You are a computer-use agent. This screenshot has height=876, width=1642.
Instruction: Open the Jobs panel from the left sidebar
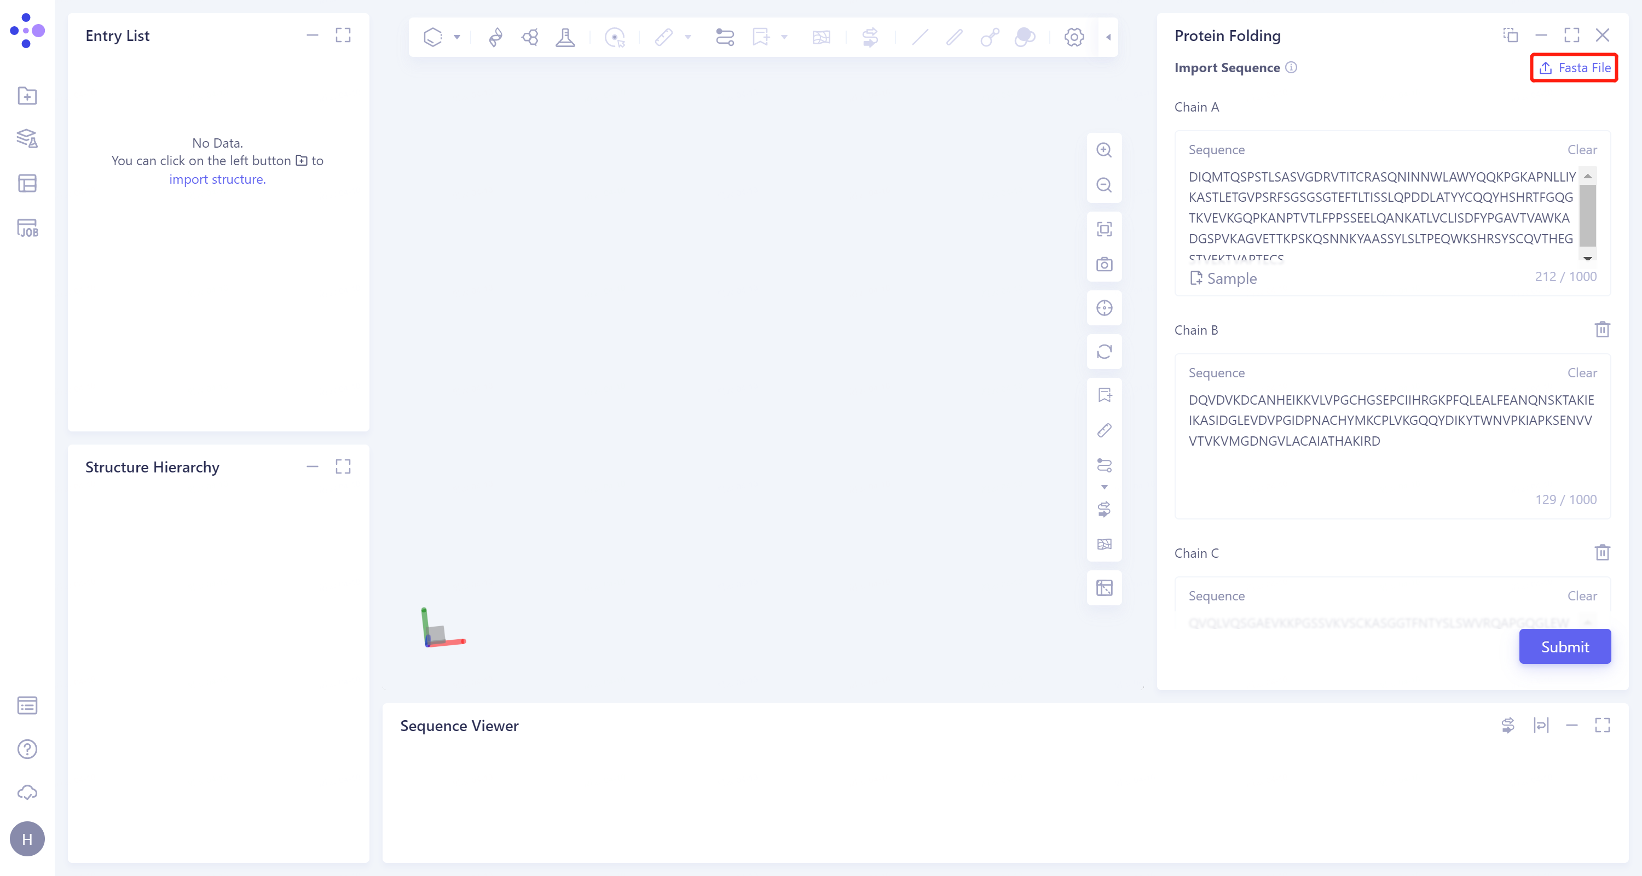pos(27,228)
